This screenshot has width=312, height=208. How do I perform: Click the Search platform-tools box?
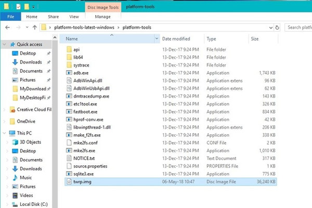298,28
